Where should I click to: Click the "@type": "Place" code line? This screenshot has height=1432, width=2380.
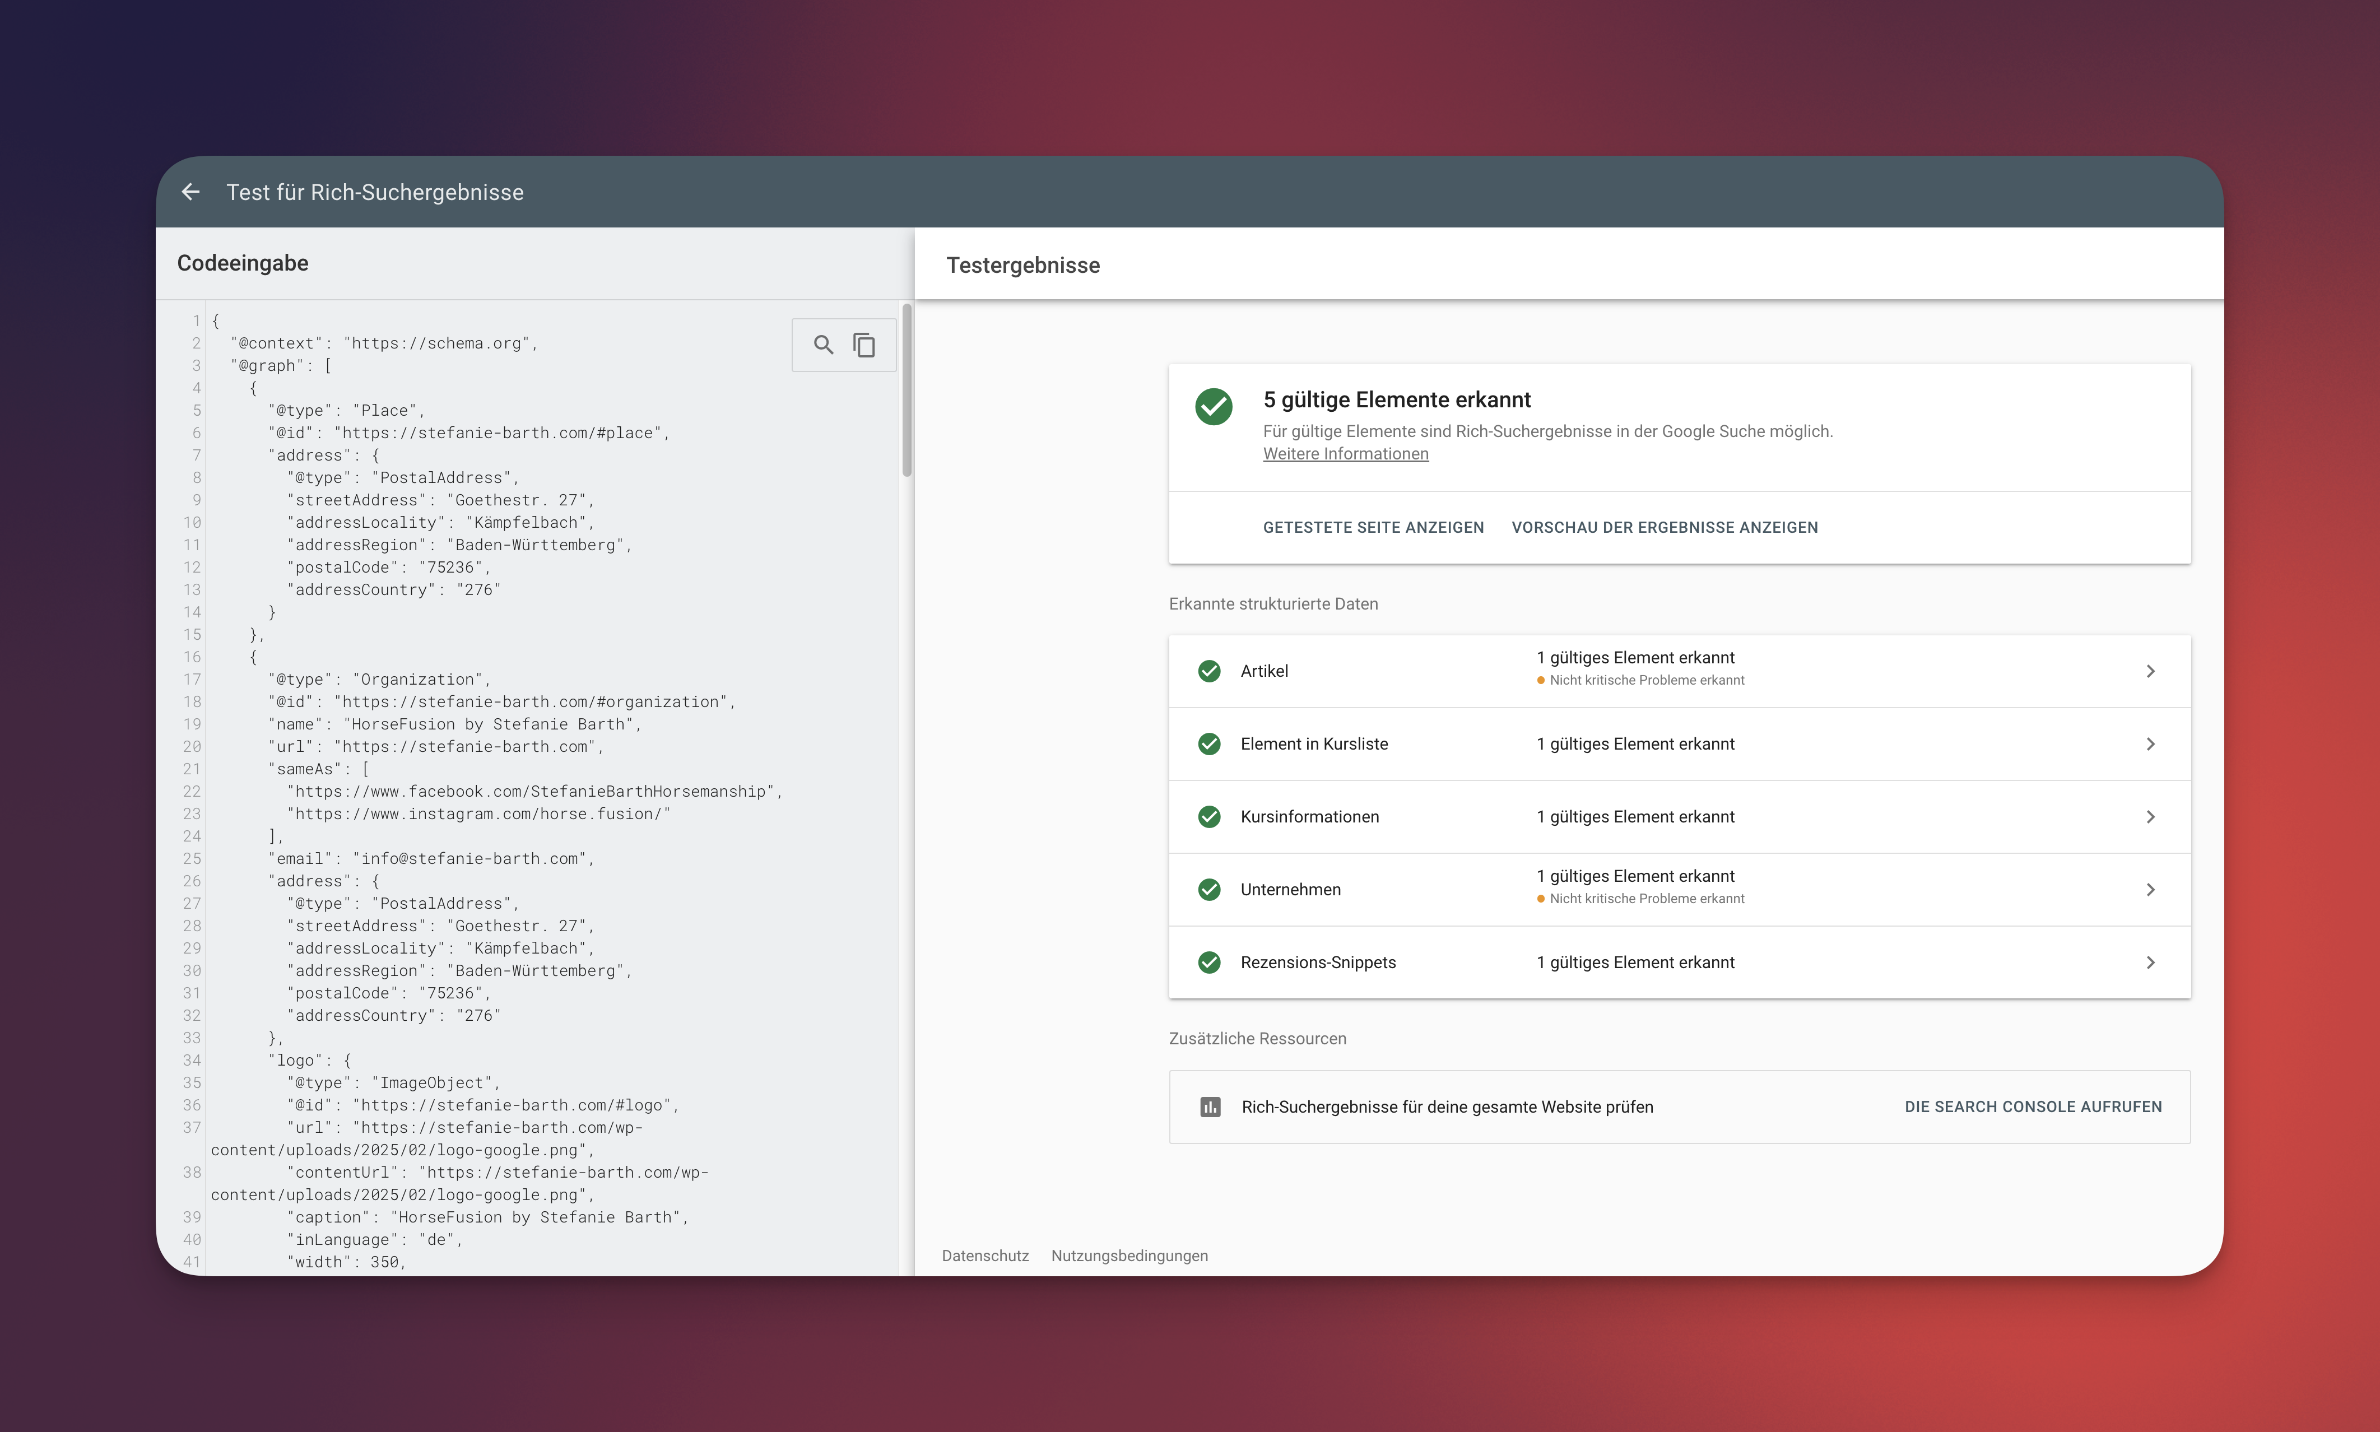346,410
